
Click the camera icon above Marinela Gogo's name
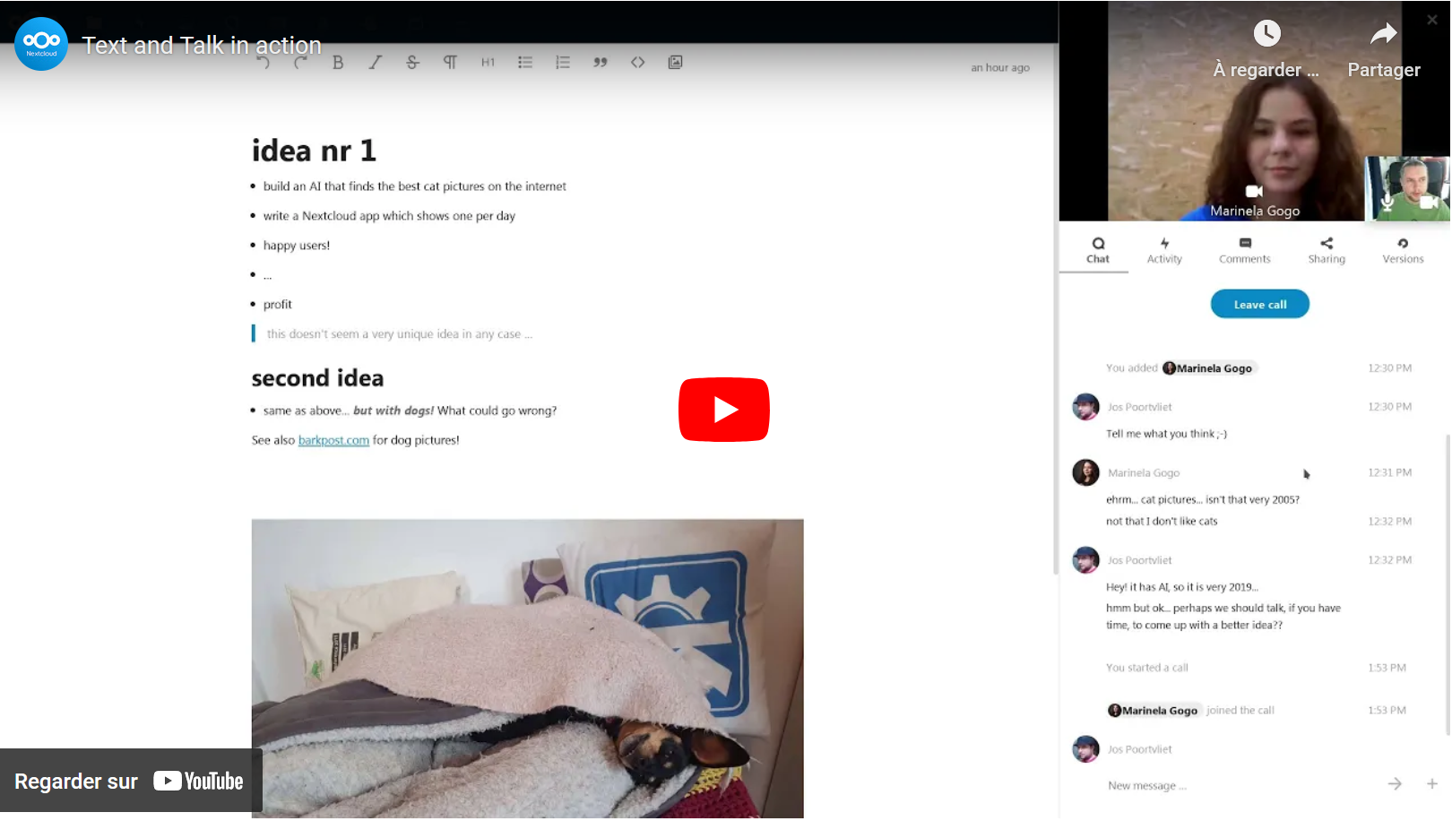tap(1254, 191)
